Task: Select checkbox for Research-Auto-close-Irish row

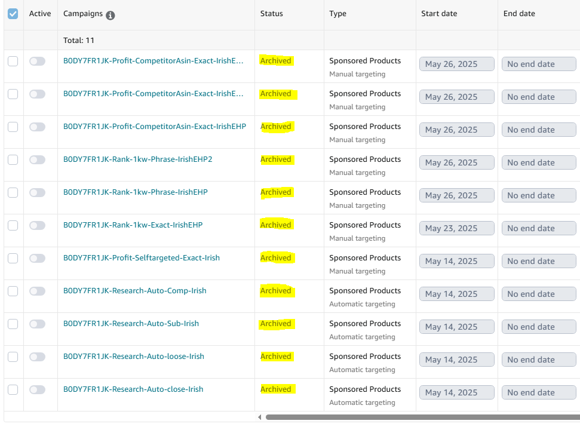Action: click(13, 389)
